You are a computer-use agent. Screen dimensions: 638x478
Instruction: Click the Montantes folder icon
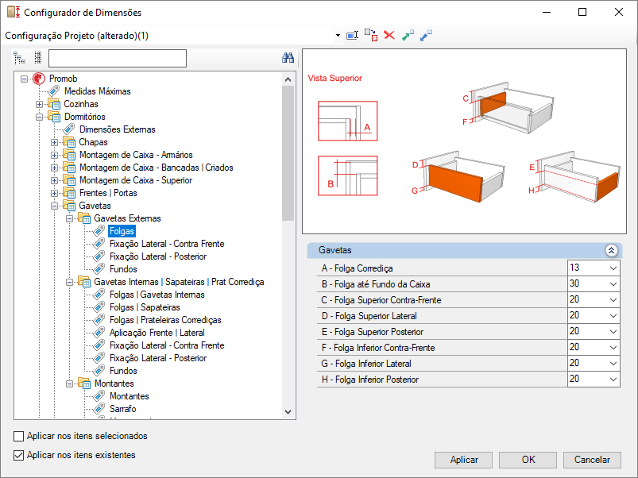point(84,384)
